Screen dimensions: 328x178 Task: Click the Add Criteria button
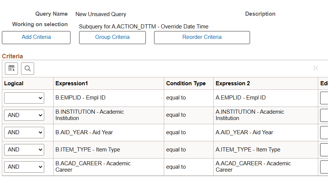[x=36, y=37]
